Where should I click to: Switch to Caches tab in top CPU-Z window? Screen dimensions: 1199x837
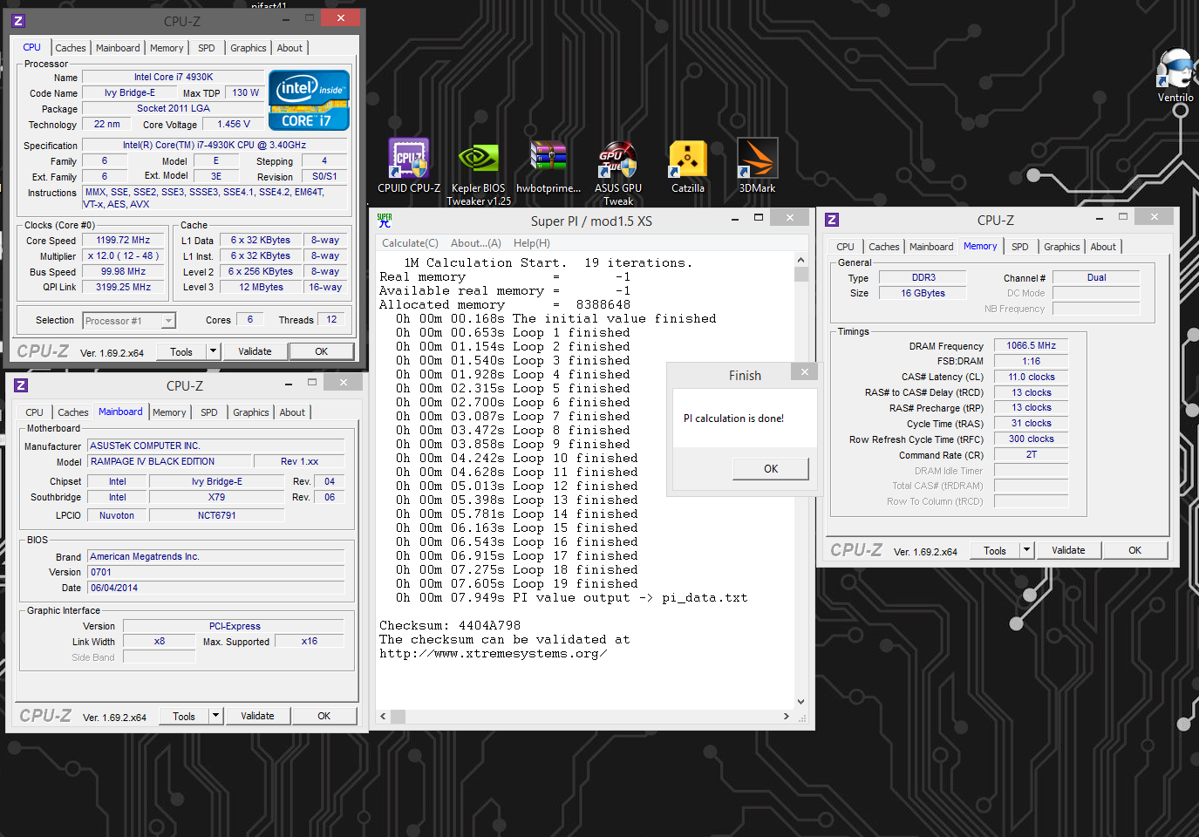71,48
